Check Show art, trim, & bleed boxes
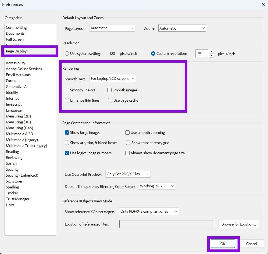The height and width of the screenshot is (254, 268). click(x=67, y=143)
